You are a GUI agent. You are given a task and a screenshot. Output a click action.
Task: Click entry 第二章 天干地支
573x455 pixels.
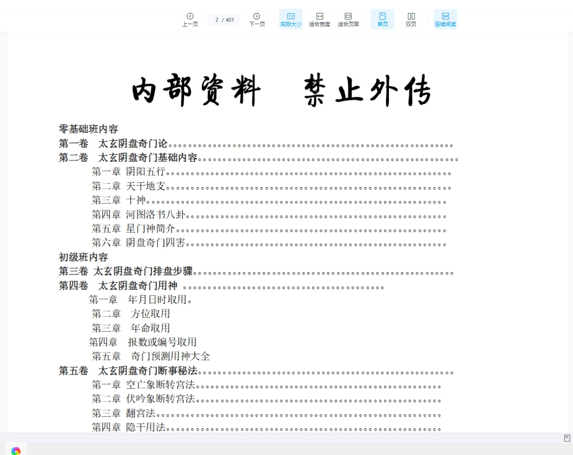128,186
